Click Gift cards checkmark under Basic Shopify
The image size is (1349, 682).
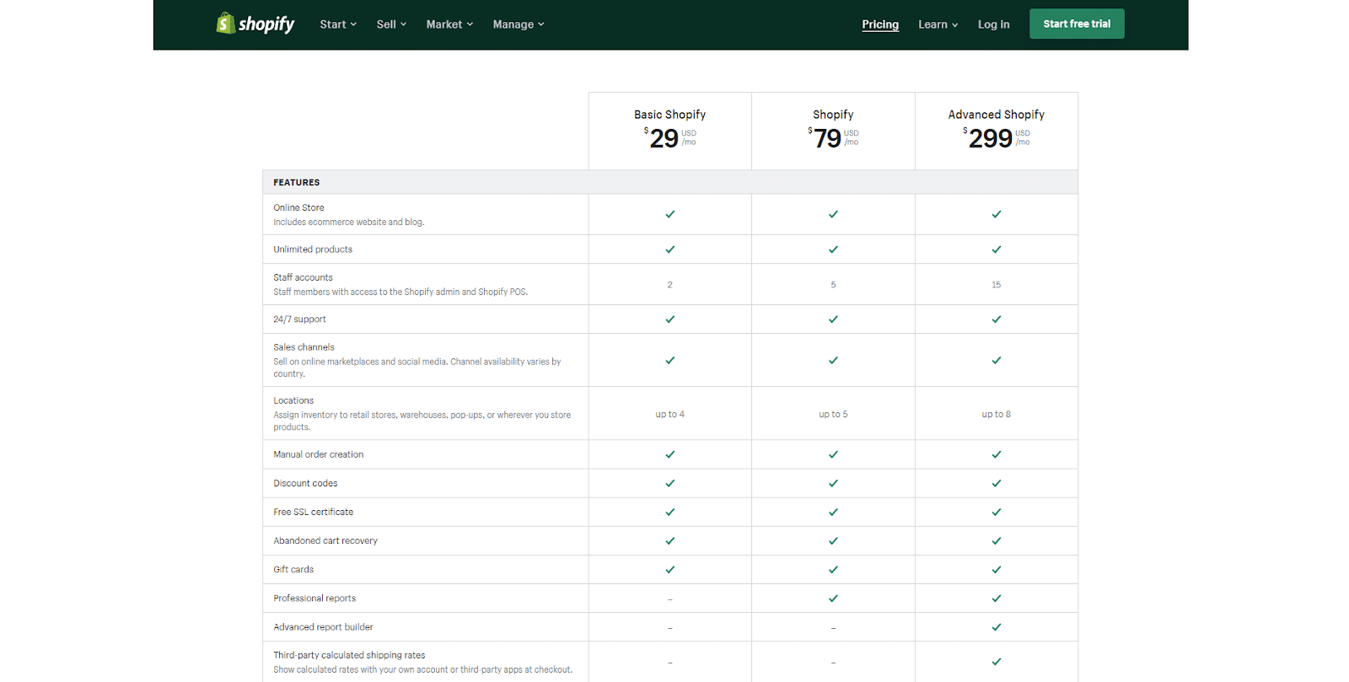[669, 570]
